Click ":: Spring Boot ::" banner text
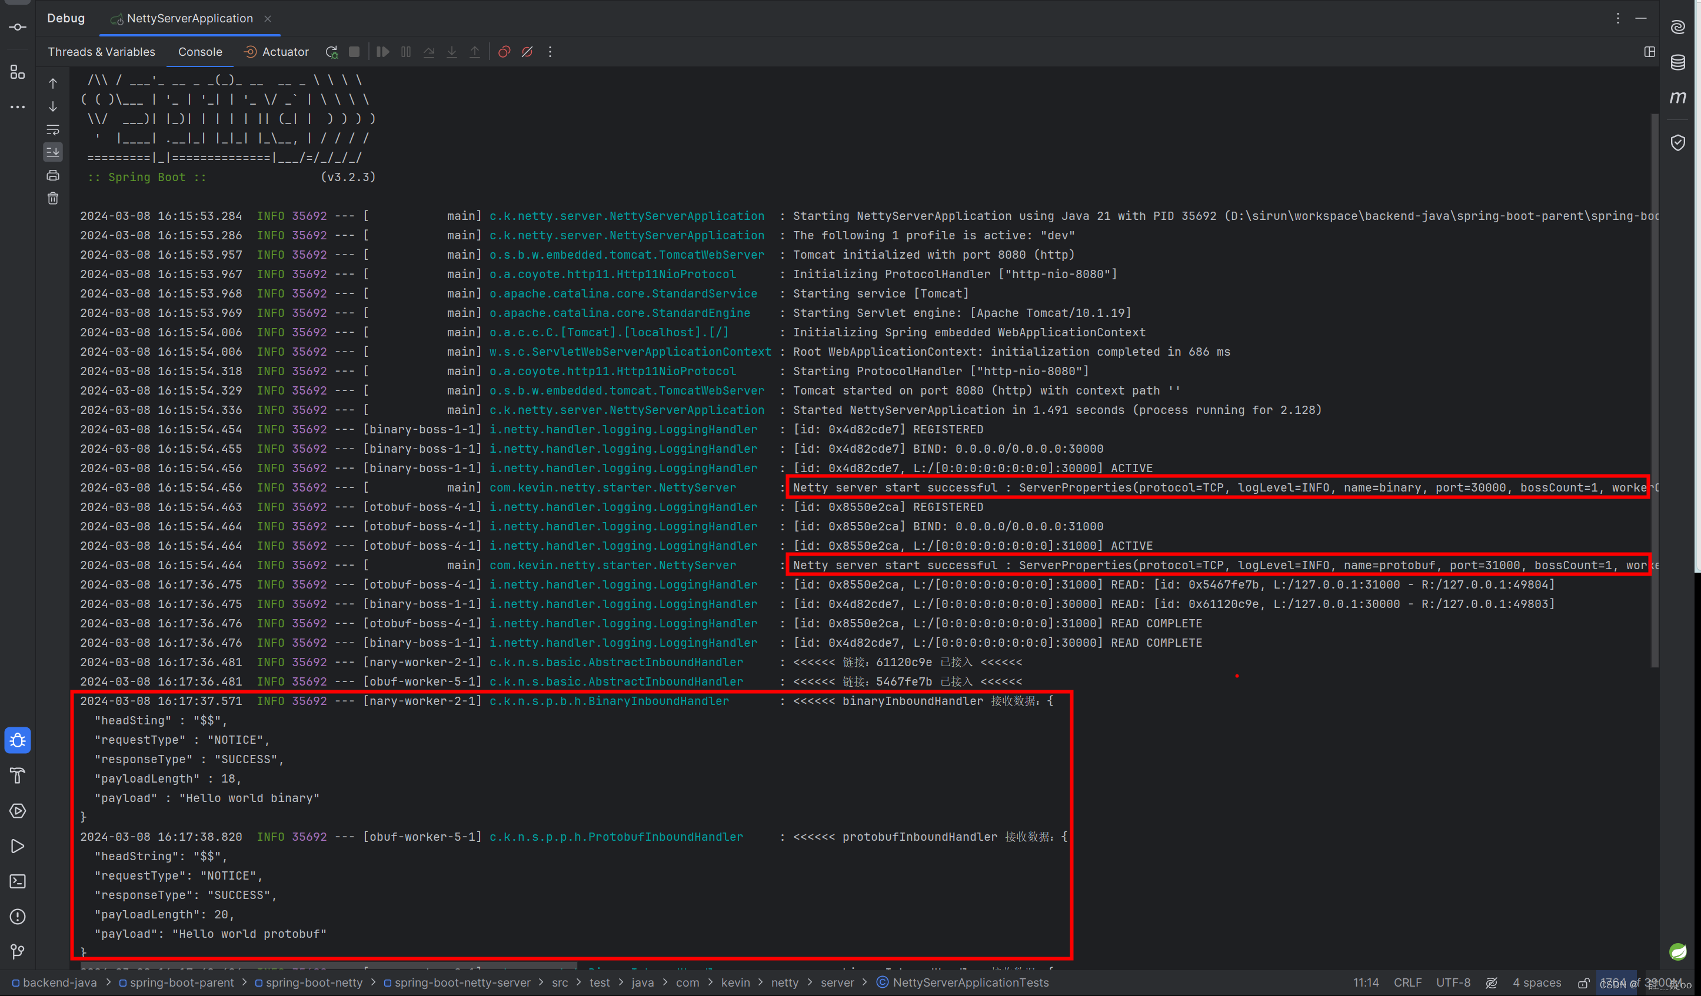The height and width of the screenshot is (996, 1701). coord(147,176)
